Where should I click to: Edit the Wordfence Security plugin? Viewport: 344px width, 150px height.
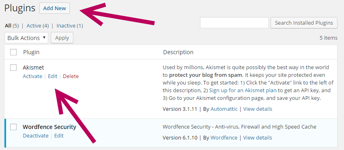point(59,135)
